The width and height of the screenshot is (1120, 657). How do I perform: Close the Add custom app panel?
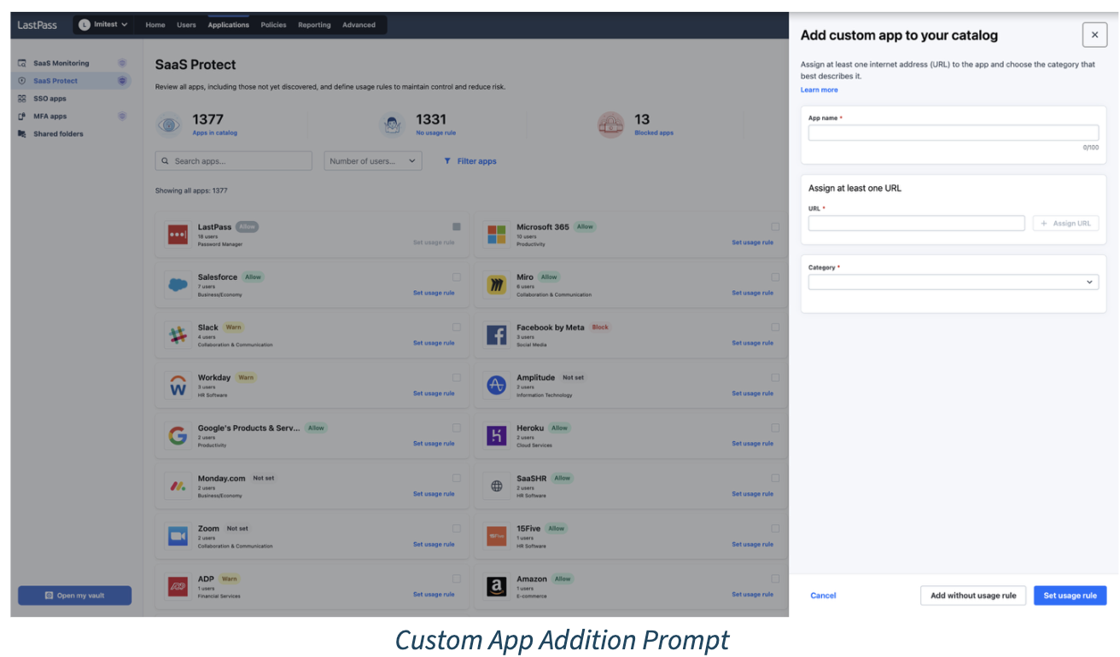pyautogui.click(x=1094, y=35)
